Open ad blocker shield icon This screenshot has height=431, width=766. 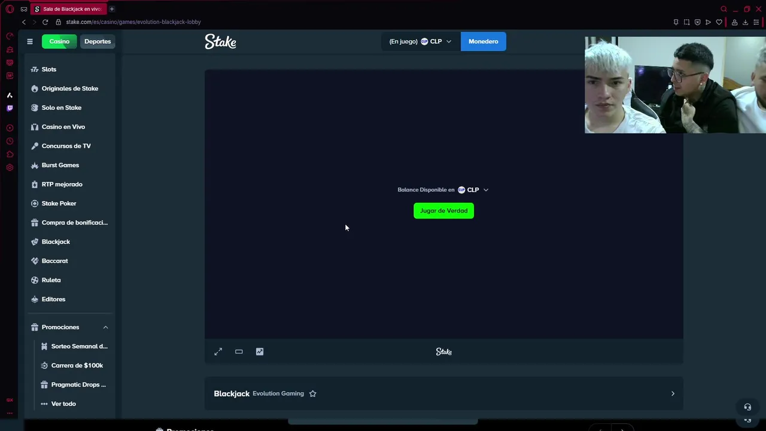coord(697,22)
